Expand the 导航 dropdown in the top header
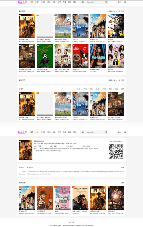The height and width of the screenshot is (227, 143). tap(75, 2)
